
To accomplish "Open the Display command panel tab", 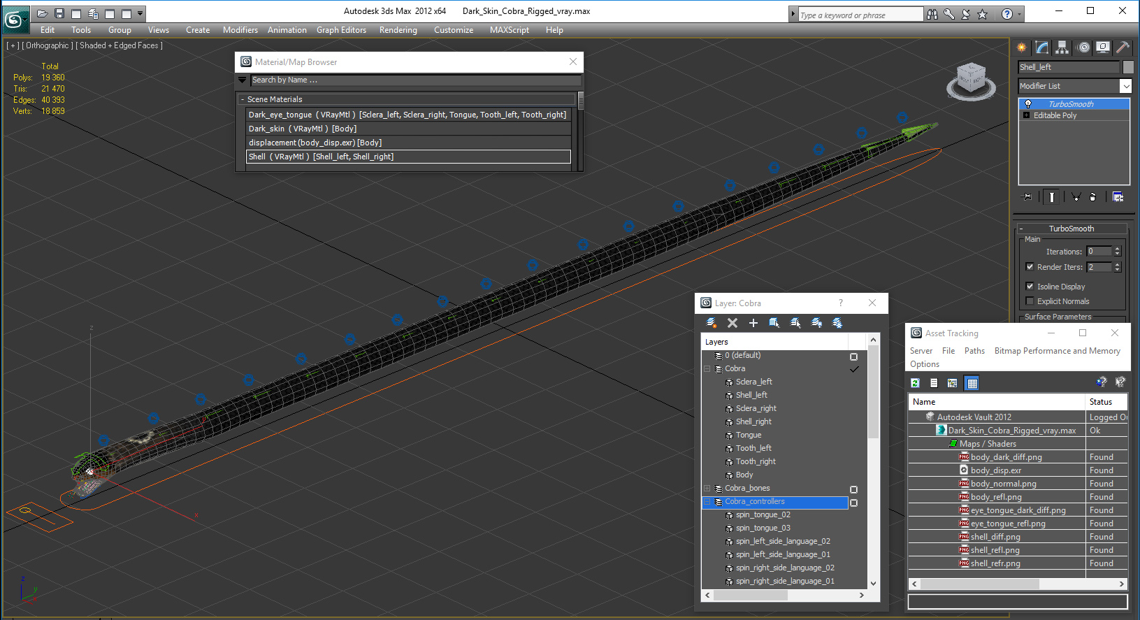I will (x=1103, y=48).
